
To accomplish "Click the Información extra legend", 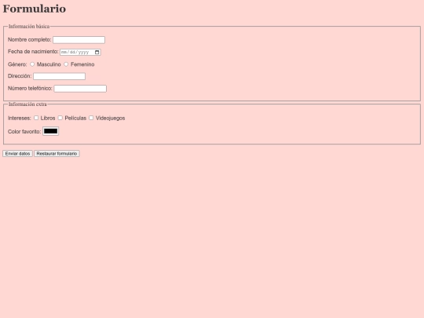I will [x=27, y=104].
